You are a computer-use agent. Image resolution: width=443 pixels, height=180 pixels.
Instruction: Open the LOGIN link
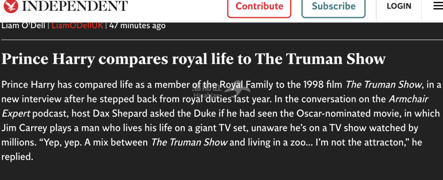pos(399,6)
